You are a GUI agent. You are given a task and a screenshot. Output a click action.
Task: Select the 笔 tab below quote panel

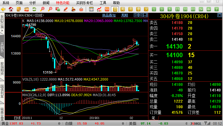[x=153, y=118]
